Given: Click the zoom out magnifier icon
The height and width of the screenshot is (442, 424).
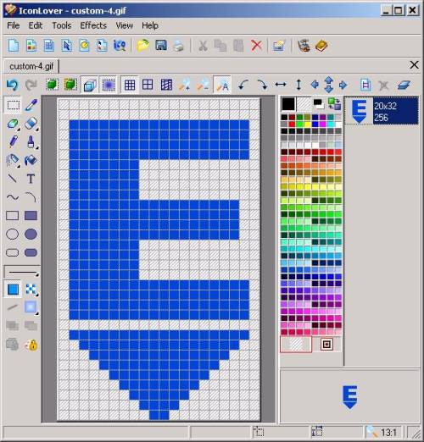Looking at the screenshot, I should pyautogui.click(x=203, y=85).
